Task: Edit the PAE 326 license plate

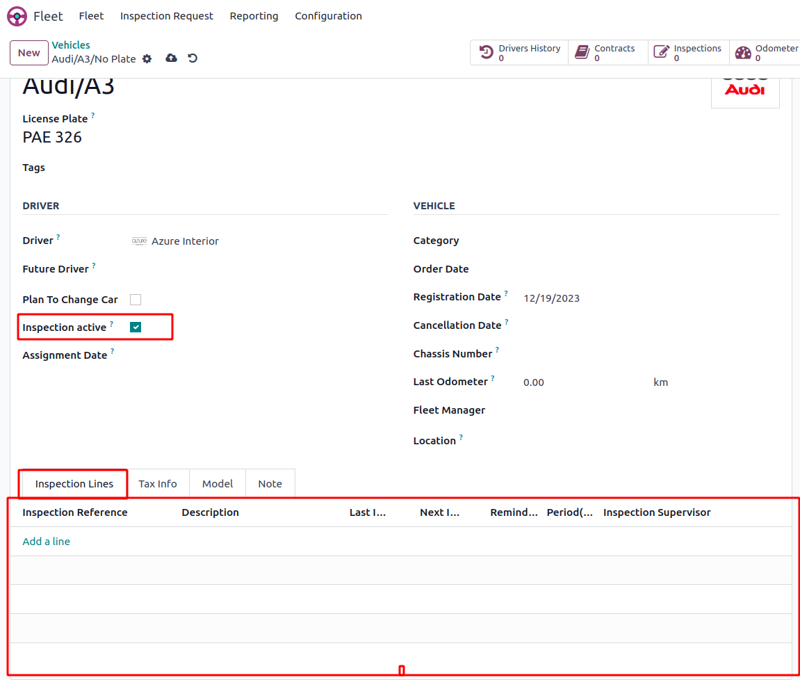Action: tap(52, 138)
